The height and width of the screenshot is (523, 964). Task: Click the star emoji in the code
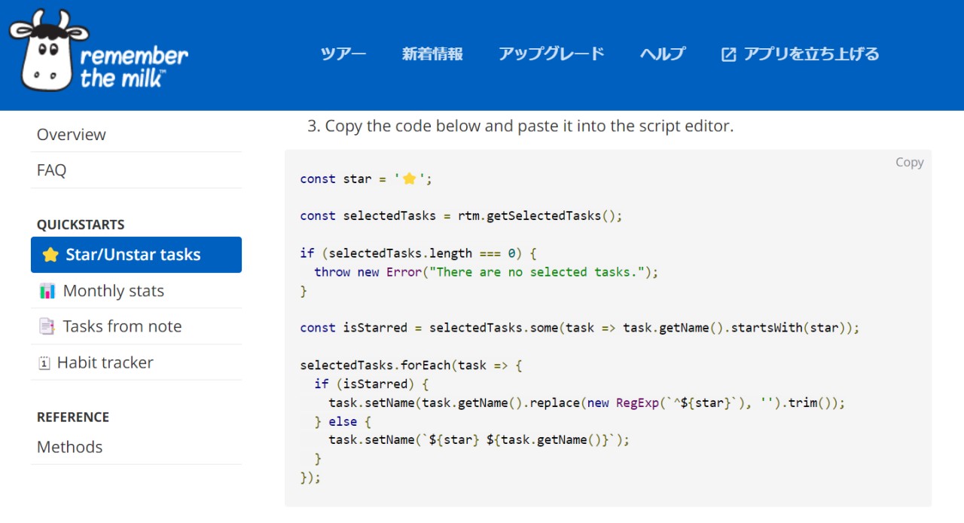[x=409, y=179]
